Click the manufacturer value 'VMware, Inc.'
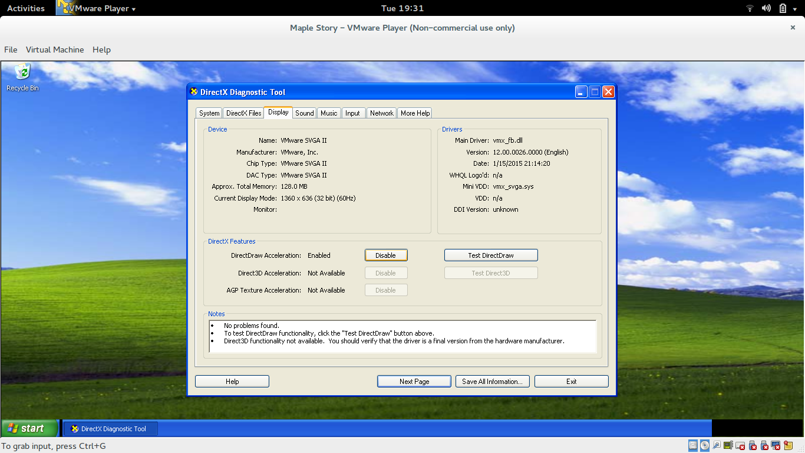The image size is (805, 453). click(x=299, y=152)
